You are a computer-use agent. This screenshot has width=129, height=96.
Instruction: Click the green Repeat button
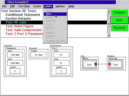pos(119,28)
